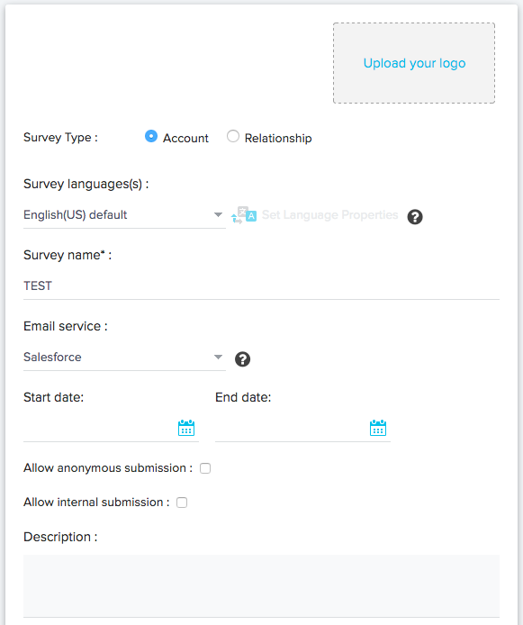Click help icon next to Email service
This screenshot has width=523, height=625.
point(242,359)
